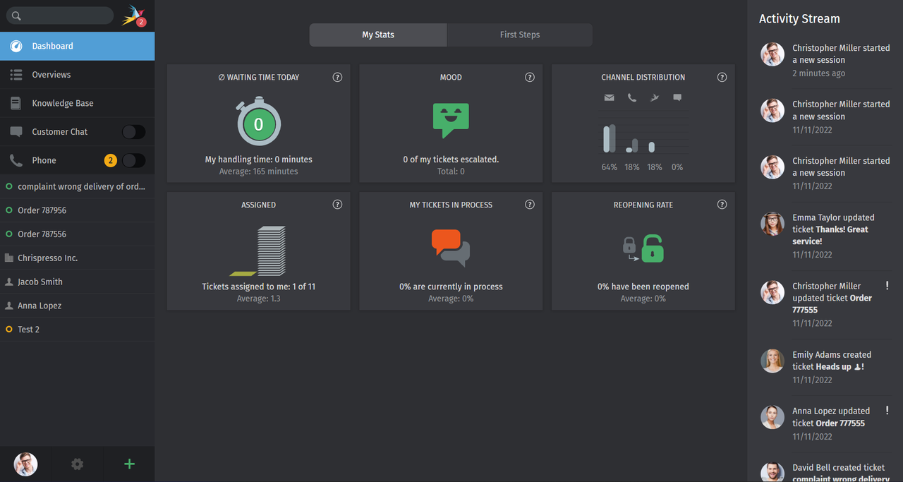The height and width of the screenshot is (482, 903).
Task: Click the help icon on the Mood widget
Action: pos(529,77)
